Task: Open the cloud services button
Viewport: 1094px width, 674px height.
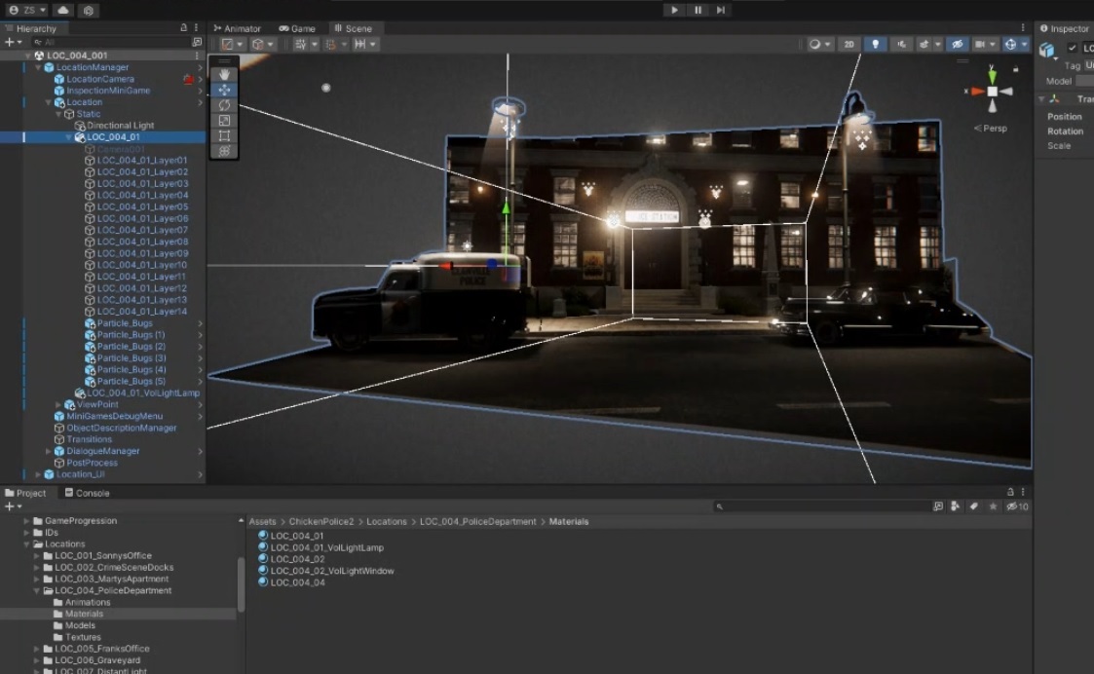Action: (62, 10)
